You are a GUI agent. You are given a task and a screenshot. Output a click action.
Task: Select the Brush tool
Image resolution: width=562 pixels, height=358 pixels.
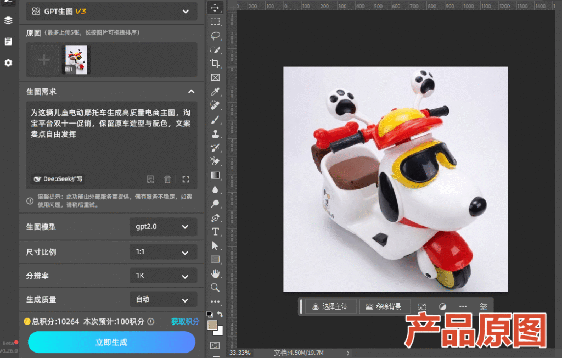215,120
